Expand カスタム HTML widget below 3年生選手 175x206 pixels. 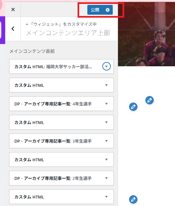(x=106, y=160)
